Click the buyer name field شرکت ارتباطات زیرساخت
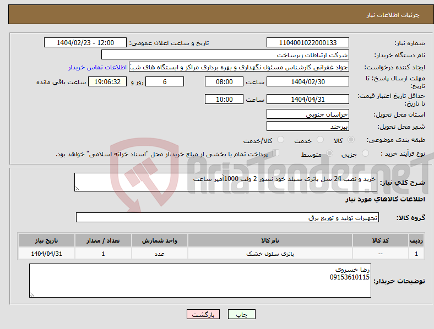This screenshot has height=329, width=434. click(x=225, y=54)
